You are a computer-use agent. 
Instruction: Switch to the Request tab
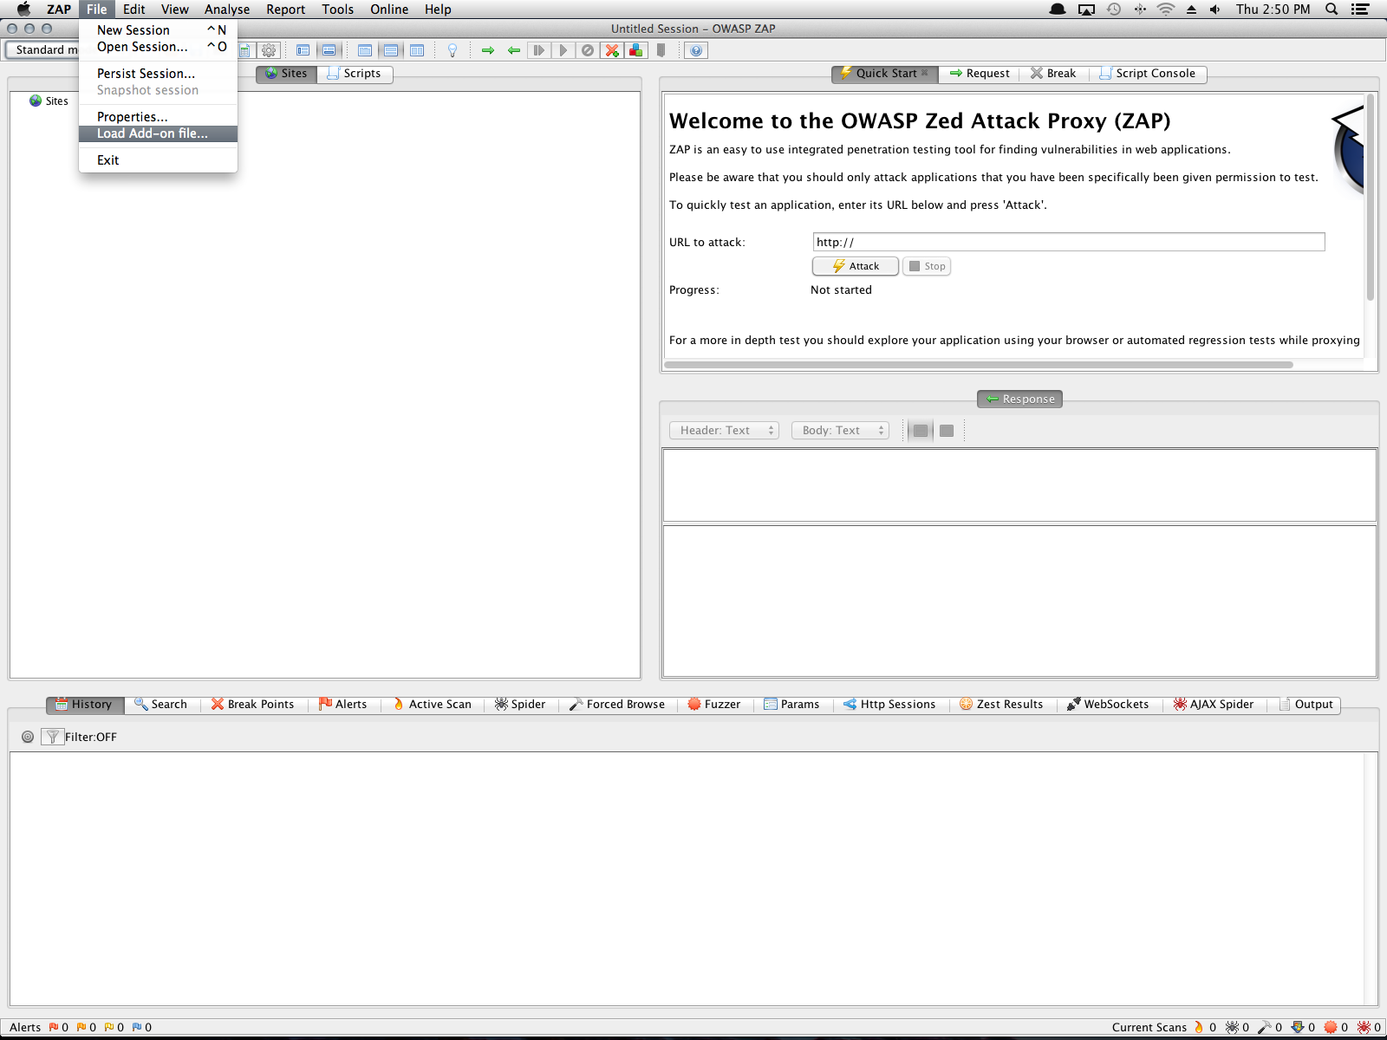pos(980,74)
